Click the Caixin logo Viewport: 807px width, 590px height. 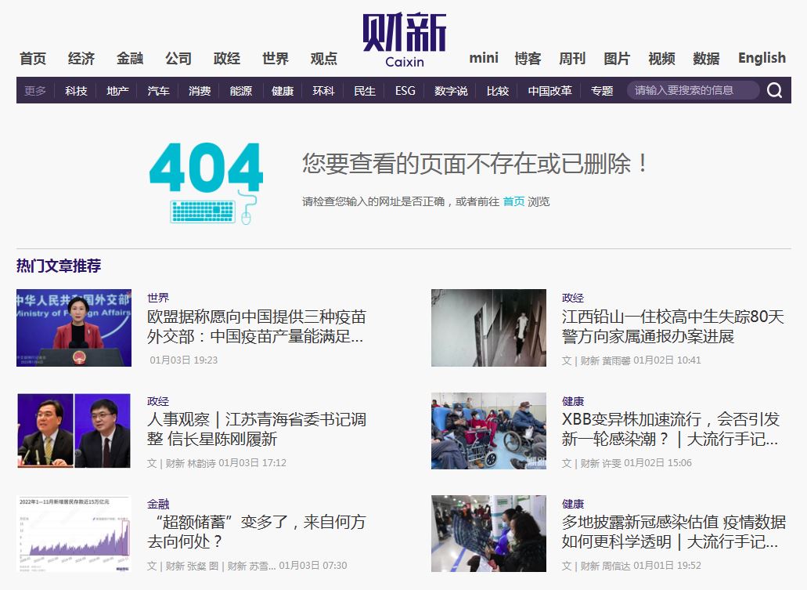(405, 40)
